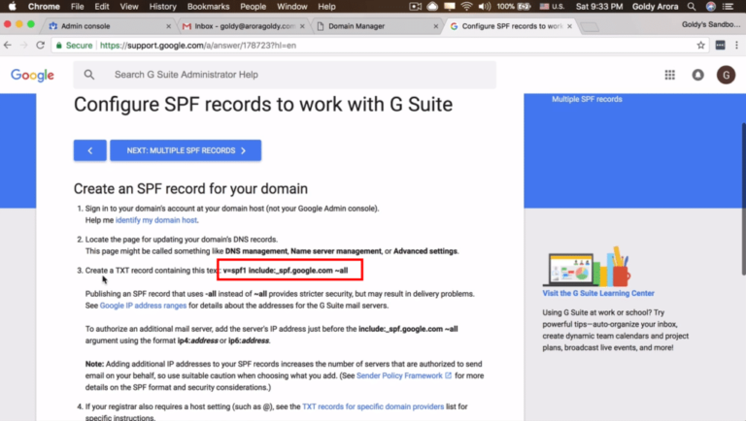This screenshot has height=421, width=746.
Task: Open TXT records for specific domain providers link
Action: 373,406
